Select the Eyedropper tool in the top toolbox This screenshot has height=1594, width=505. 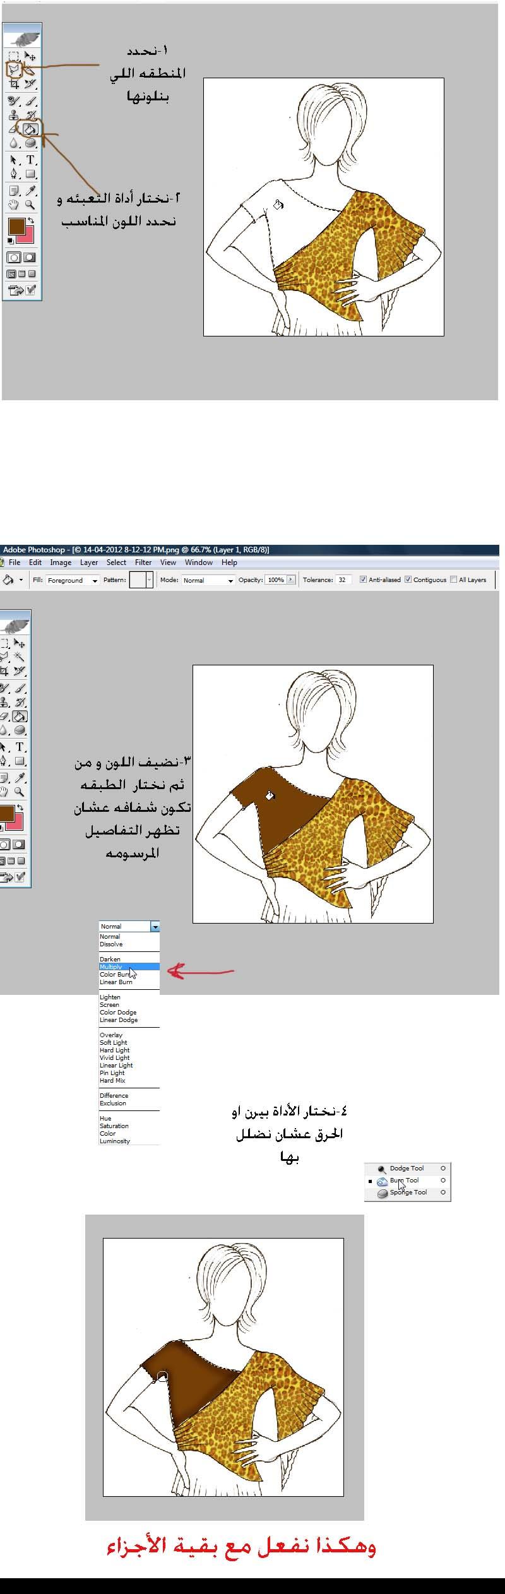(x=30, y=190)
